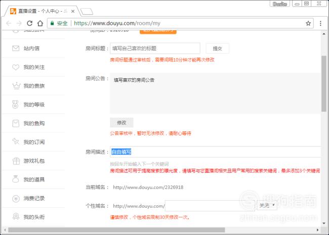The height and width of the screenshot is (235, 329).
Task: Open 我的等级 in the sidebar
Action: pos(34,105)
